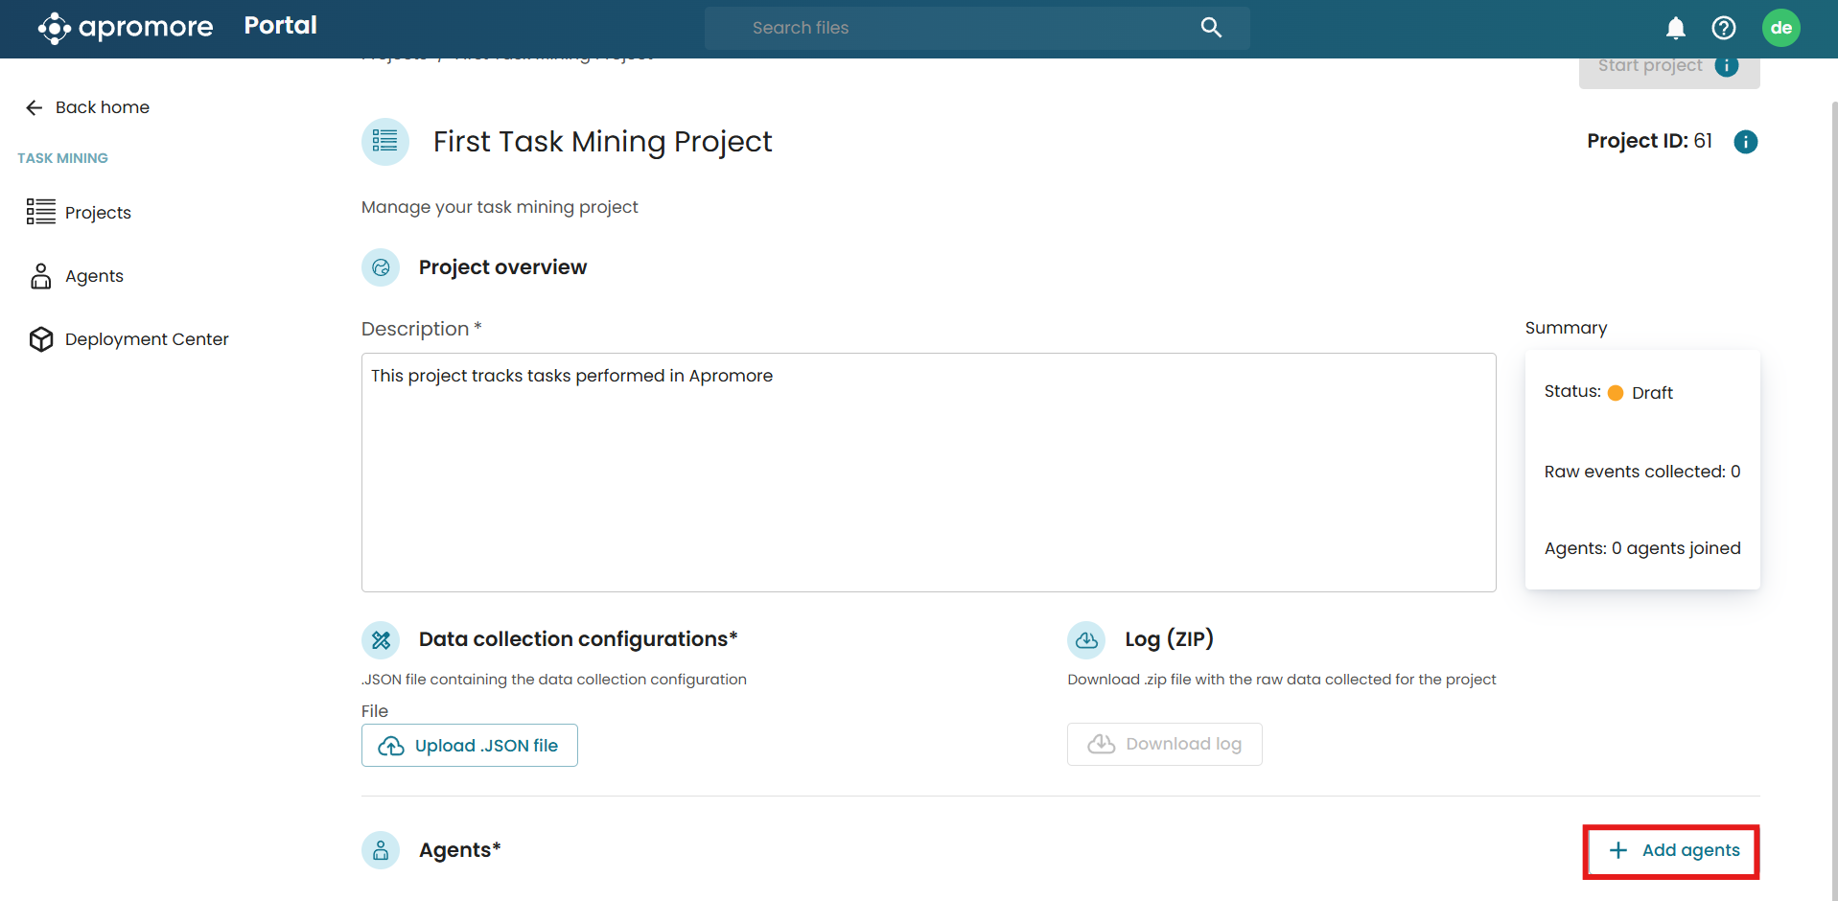
Task: Open the help question mark icon
Action: click(x=1723, y=28)
